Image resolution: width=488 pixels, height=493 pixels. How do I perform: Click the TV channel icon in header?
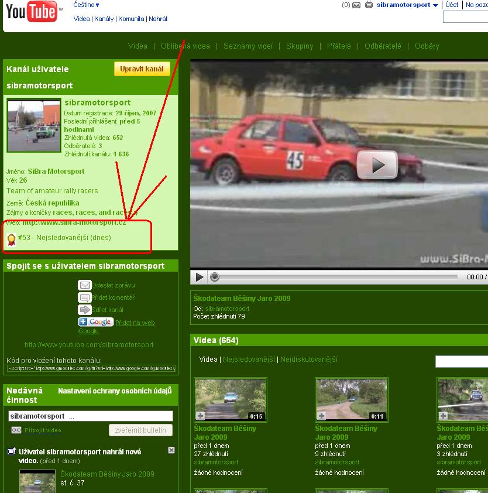pos(369,5)
